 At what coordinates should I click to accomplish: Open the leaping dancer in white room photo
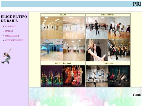point(97,76)
